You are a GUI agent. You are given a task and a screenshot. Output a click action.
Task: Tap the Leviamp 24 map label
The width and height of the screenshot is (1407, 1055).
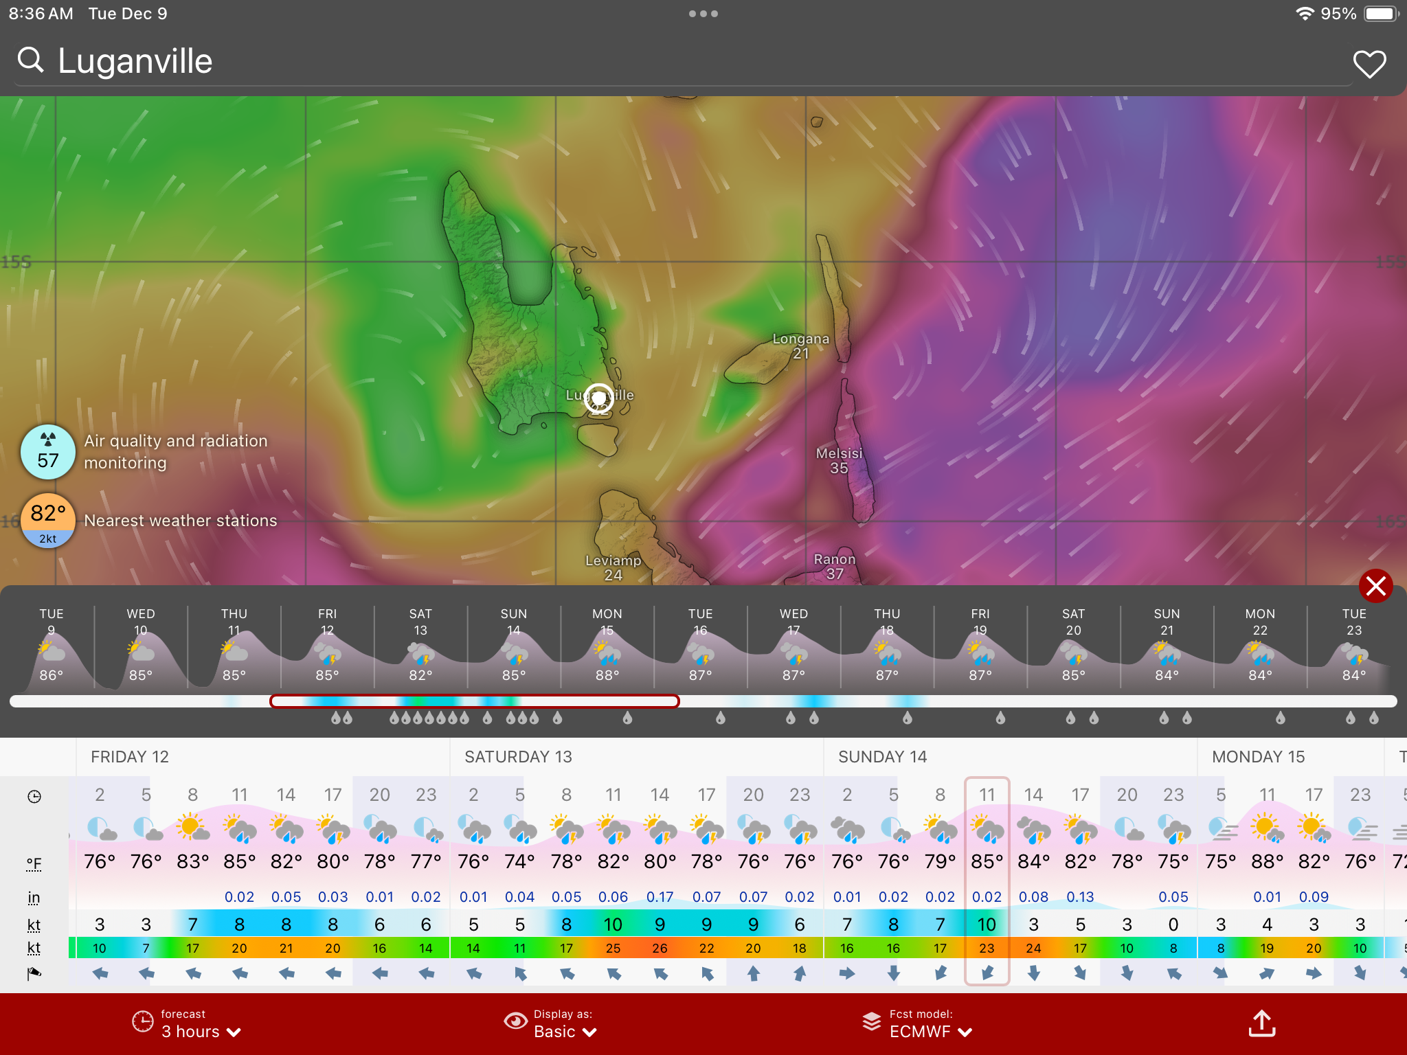pyautogui.click(x=614, y=568)
